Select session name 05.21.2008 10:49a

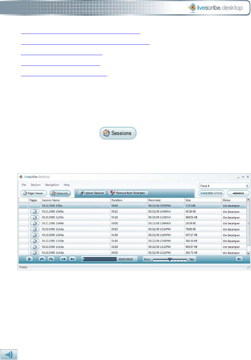(x=53, y=223)
